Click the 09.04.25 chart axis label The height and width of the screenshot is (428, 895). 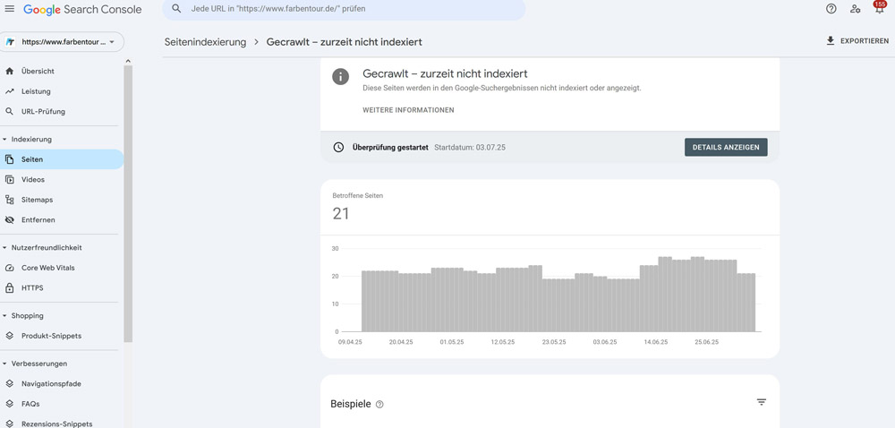(x=350, y=342)
